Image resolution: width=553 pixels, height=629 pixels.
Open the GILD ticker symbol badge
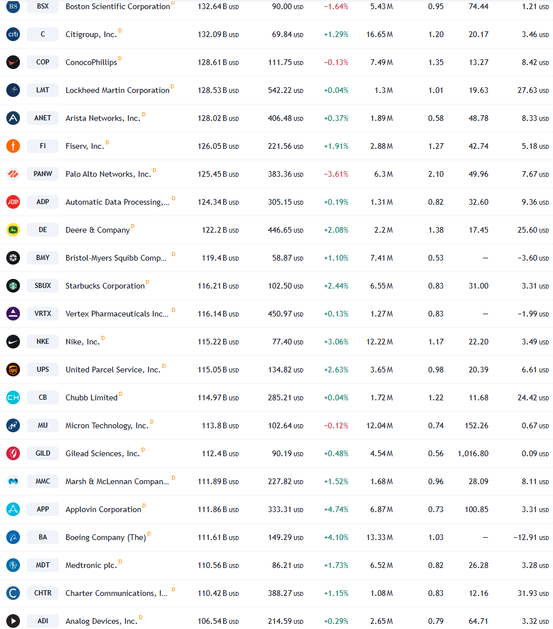[43, 453]
